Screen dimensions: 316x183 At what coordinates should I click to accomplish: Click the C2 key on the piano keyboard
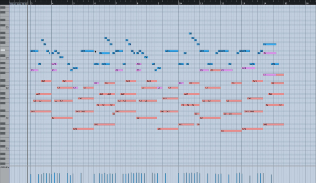point(4,118)
